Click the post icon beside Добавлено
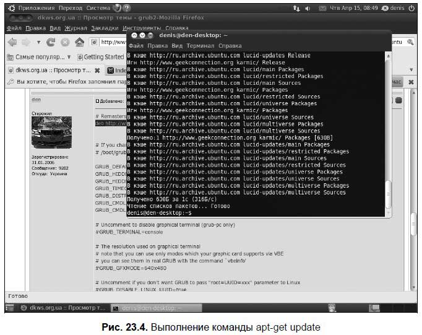 [x=97, y=101]
